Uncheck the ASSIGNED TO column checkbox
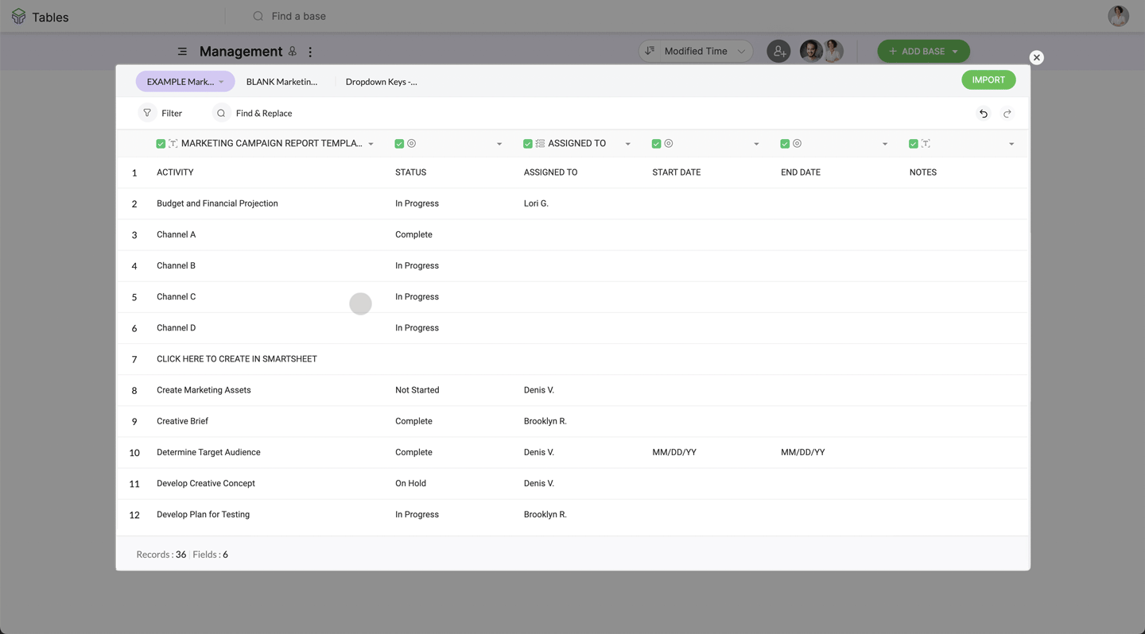 point(528,144)
